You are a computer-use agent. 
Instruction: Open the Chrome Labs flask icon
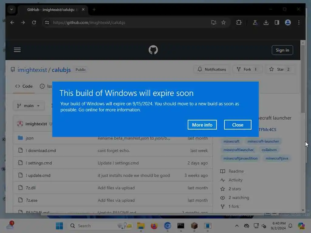point(255,22)
